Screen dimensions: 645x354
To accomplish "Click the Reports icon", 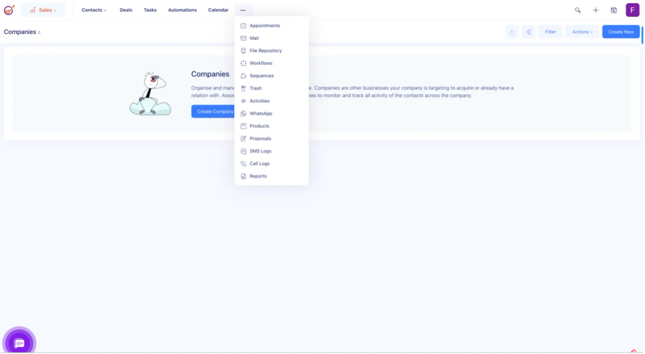I will (243, 176).
